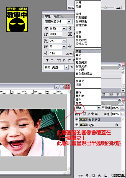This screenshot has width=126, height=178.
Task: Open layer blend mode dropdown arrow
Action: pos(99,108)
